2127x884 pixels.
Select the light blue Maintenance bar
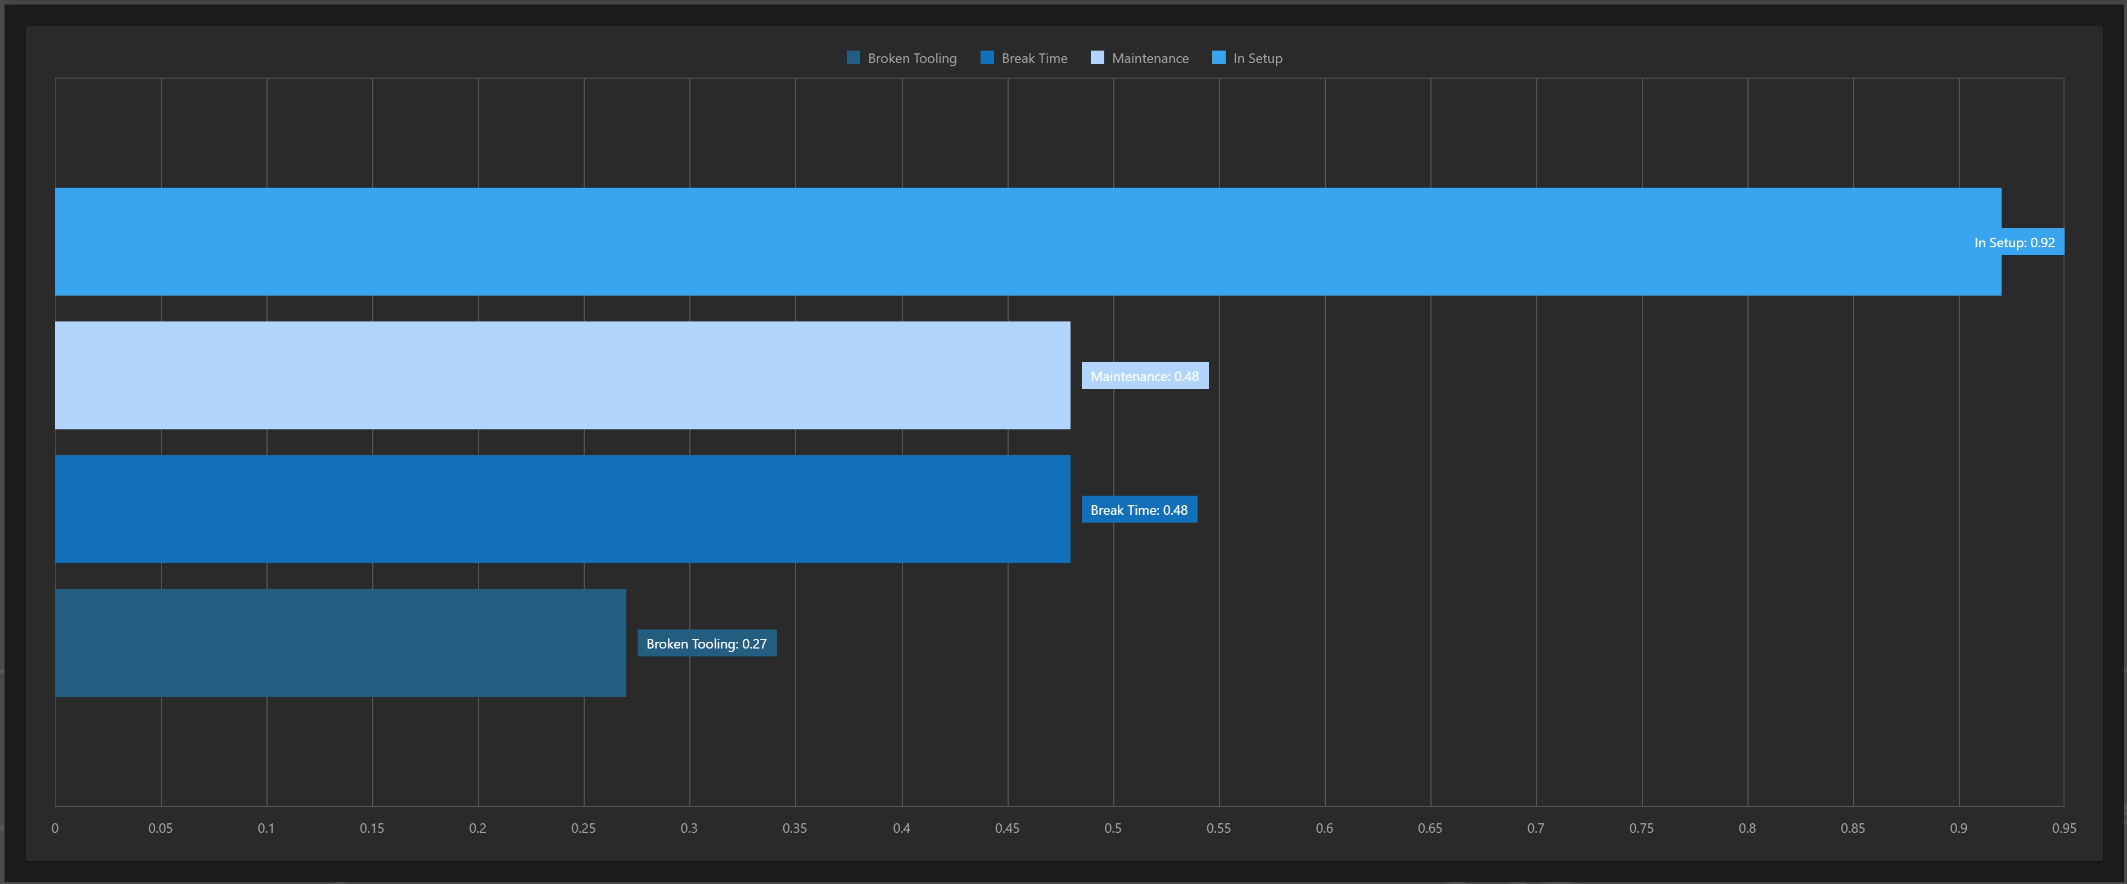point(562,375)
